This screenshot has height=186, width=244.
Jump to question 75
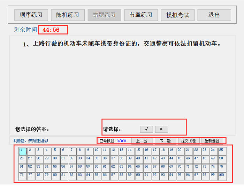pyautogui.click(x=222, y=168)
